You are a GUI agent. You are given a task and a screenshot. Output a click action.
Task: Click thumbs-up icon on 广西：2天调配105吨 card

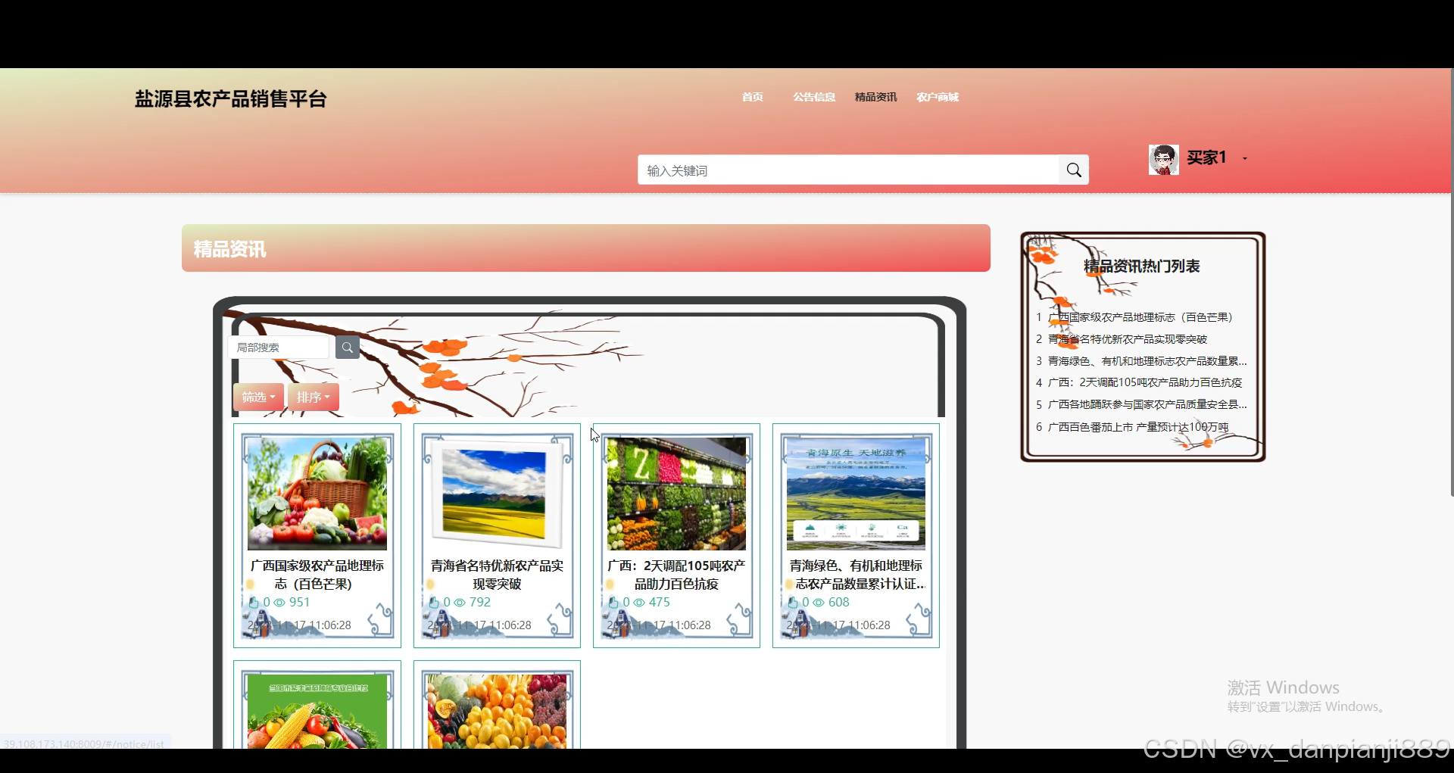(x=614, y=603)
